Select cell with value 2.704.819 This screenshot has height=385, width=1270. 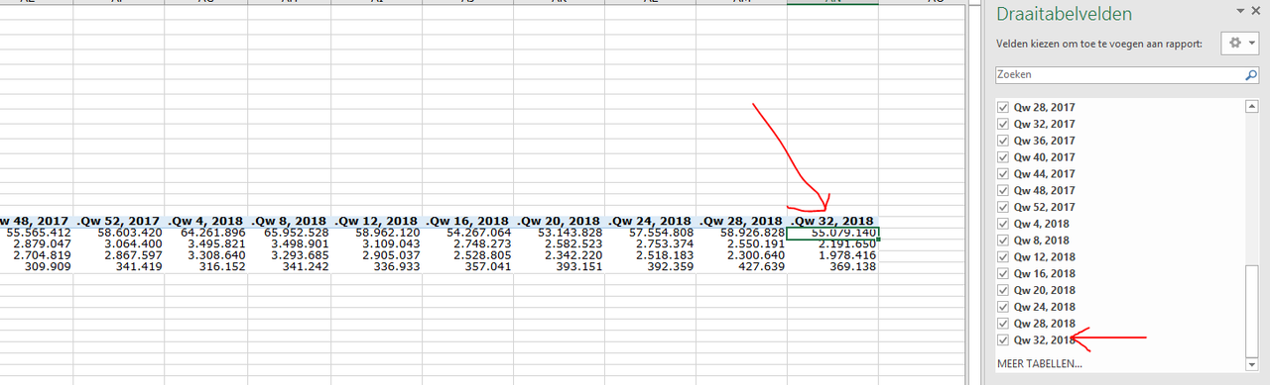pyautogui.click(x=37, y=255)
